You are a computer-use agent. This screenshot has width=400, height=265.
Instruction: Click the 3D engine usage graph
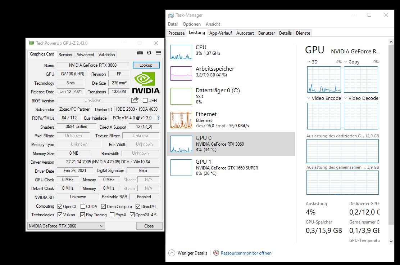324,79
